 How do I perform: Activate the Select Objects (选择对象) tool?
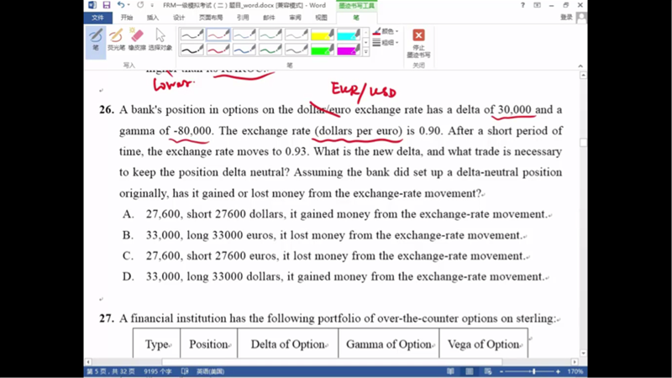(160, 39)
